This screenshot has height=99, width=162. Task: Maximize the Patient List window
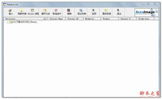148,4
